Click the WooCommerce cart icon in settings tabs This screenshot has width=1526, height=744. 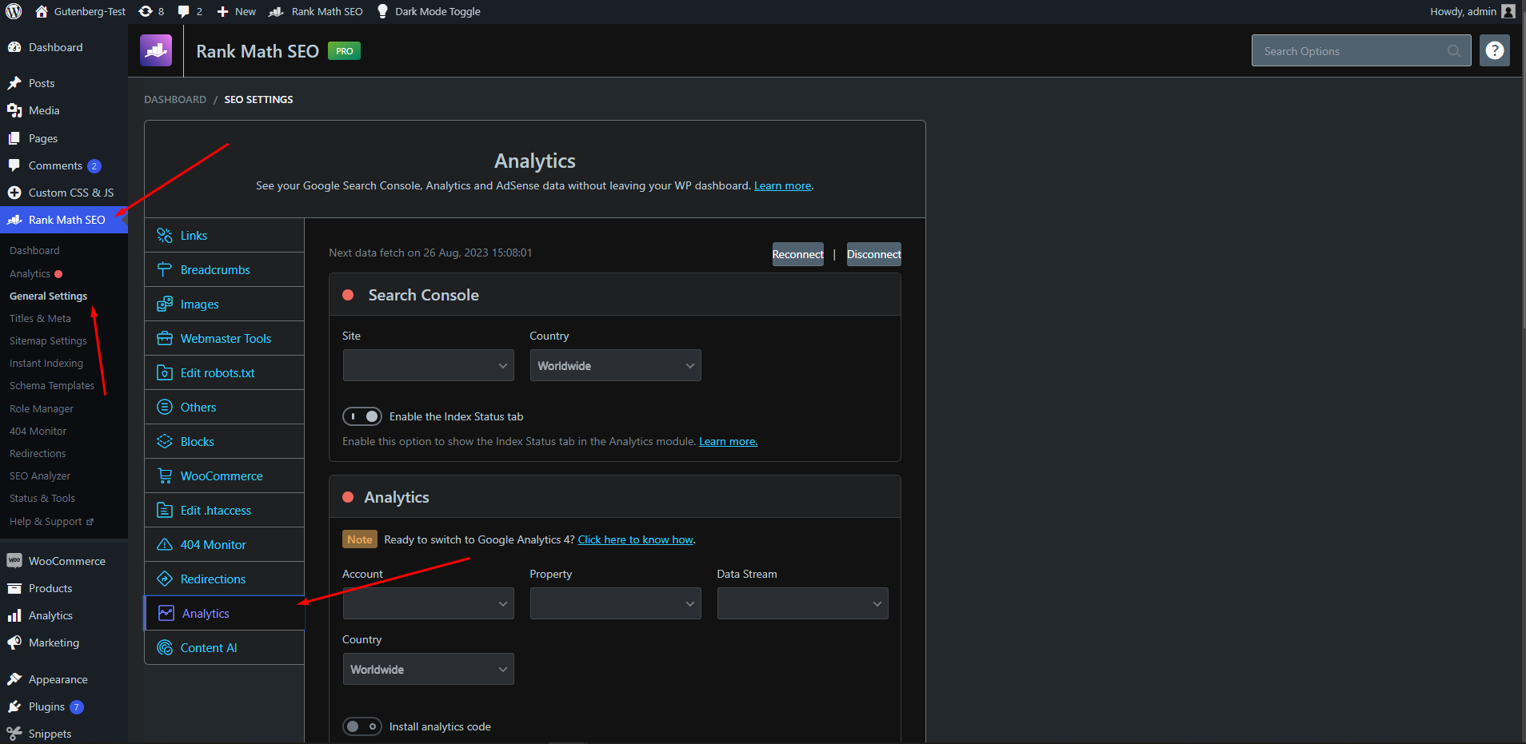(x=165, y=476)
